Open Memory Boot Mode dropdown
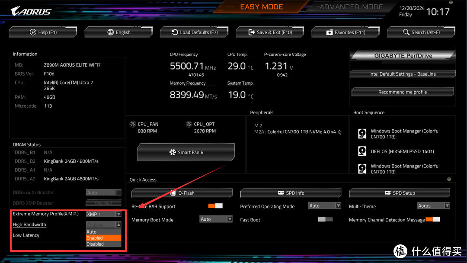 pyautogui.click(x=216, y=219)
